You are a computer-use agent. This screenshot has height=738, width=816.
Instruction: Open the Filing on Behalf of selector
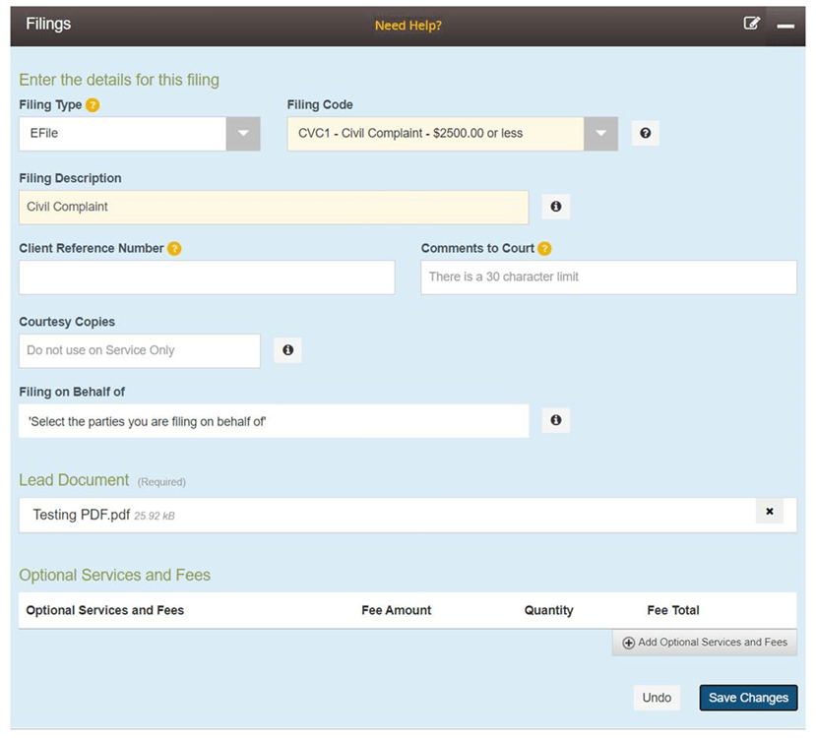click(276, 420)
